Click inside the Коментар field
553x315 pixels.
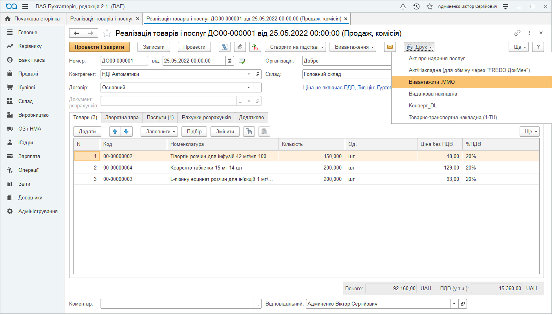pos(177,304)
